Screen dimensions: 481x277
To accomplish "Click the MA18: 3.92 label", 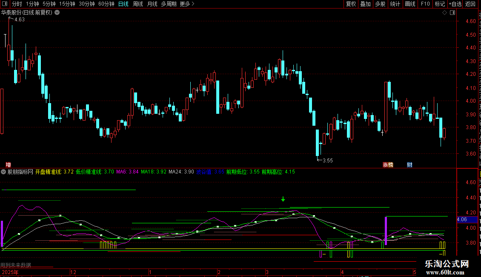I will coord(154,172).
